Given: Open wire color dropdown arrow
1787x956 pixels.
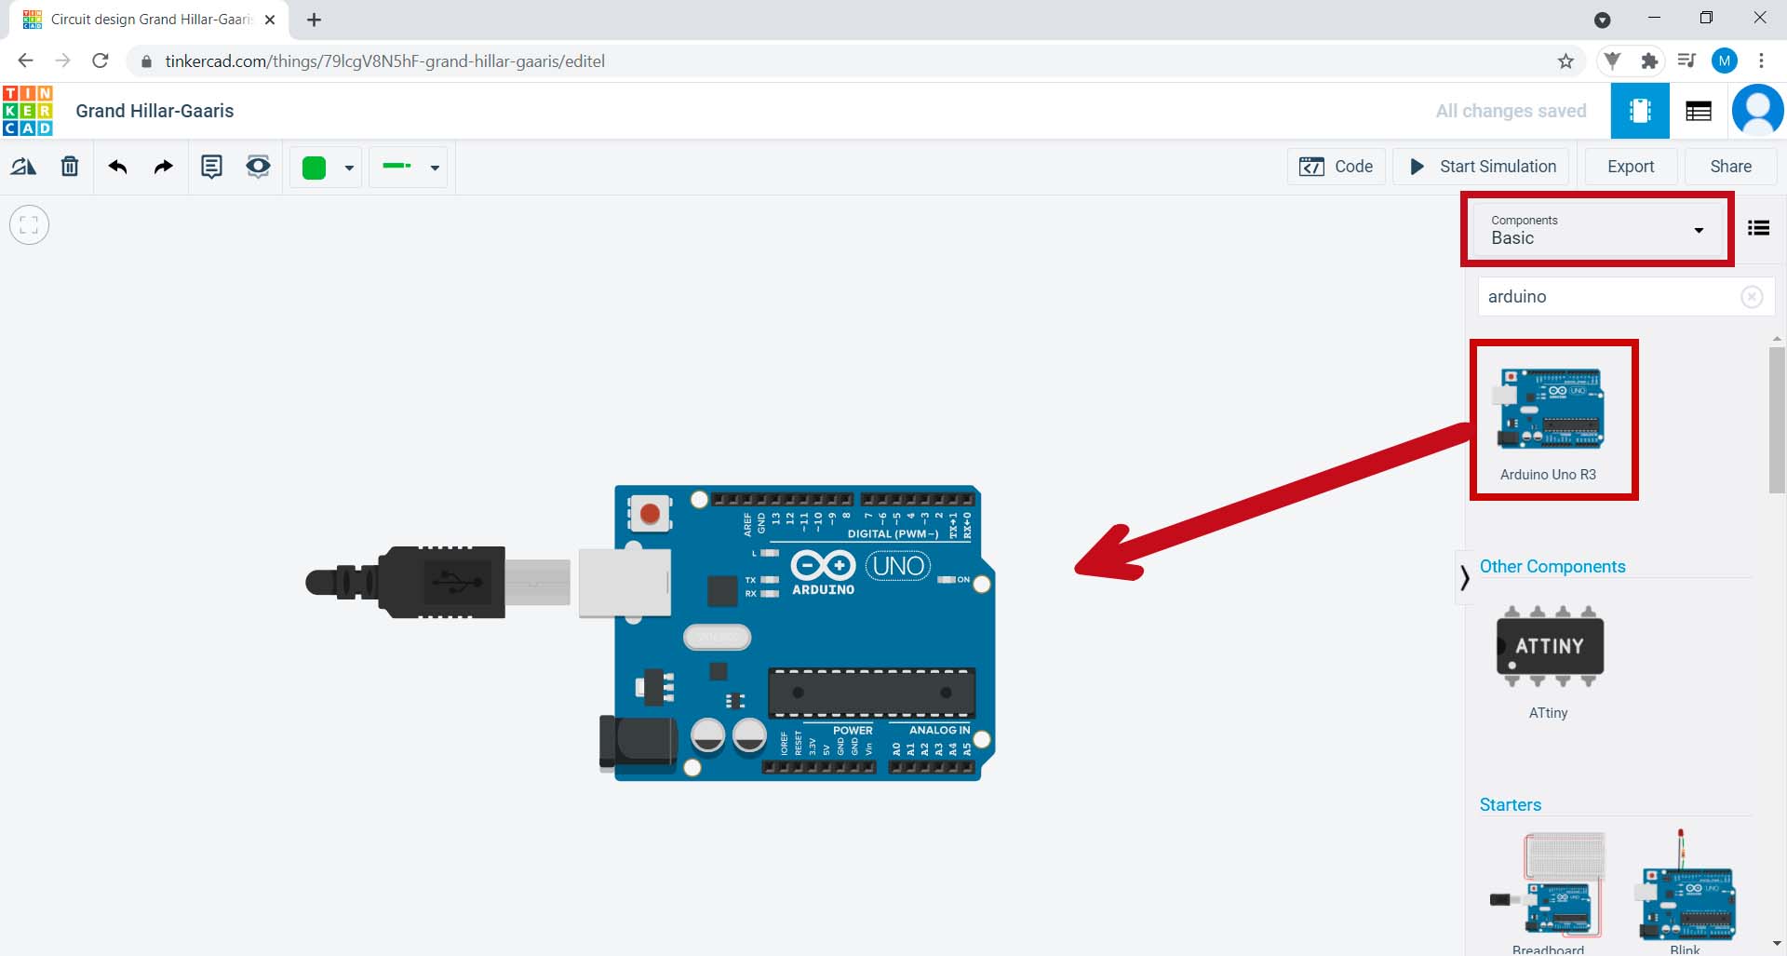Looking at the screenshot, I should coord(349,168).
